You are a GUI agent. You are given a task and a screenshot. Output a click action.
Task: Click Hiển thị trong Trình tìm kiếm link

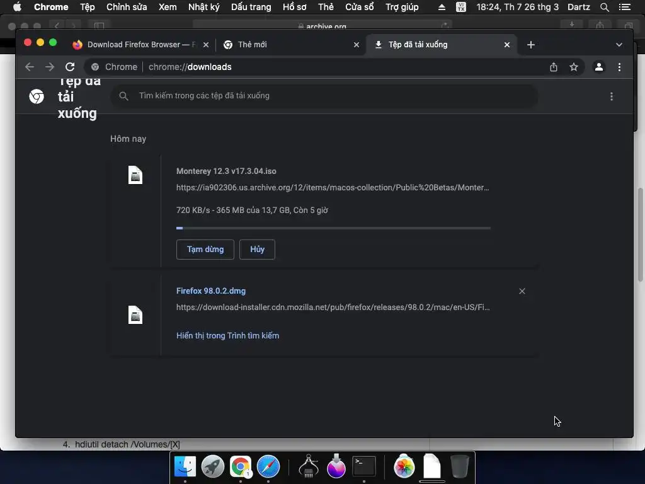[x=228, y=335]
